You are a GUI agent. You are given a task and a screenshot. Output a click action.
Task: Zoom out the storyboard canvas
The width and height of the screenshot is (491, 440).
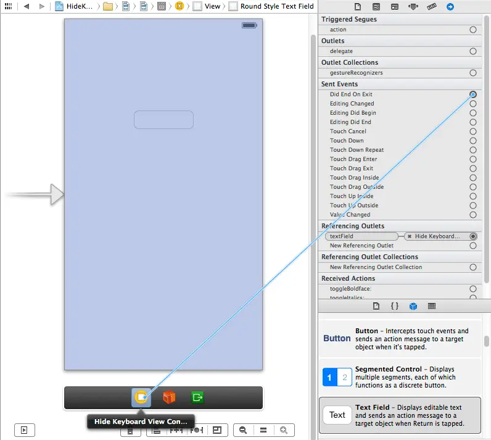pos(244,430)
